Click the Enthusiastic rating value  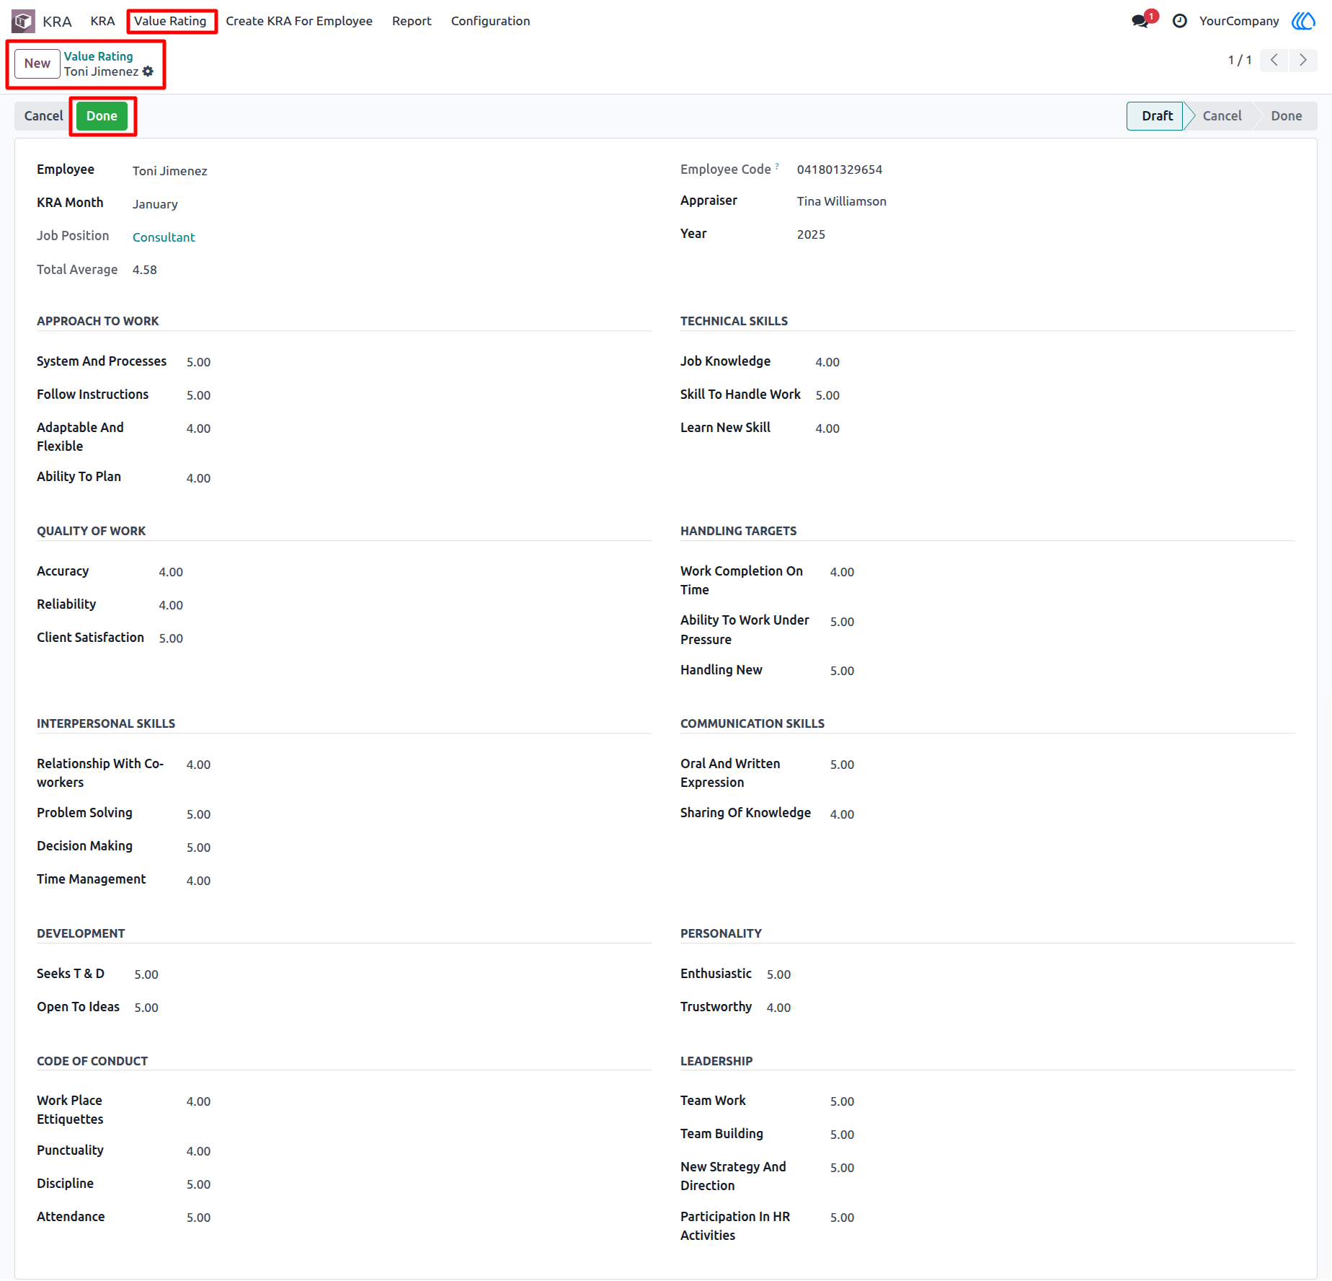pyautogui.click(x=778, y=974)
